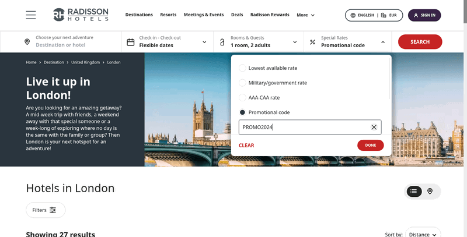The height and width of the screenshot is (237, 467).
Task: Click the Destination or hotel input
Action: [61, 45]
